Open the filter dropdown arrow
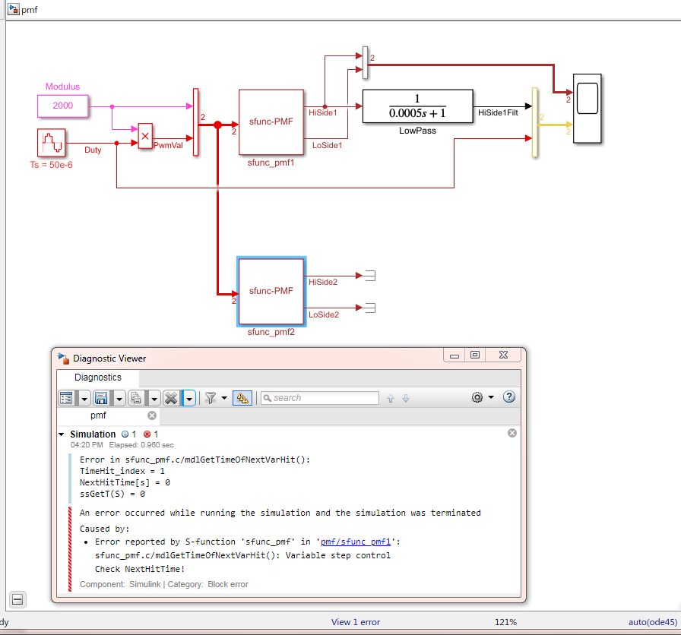 click(x=224, y=398)
